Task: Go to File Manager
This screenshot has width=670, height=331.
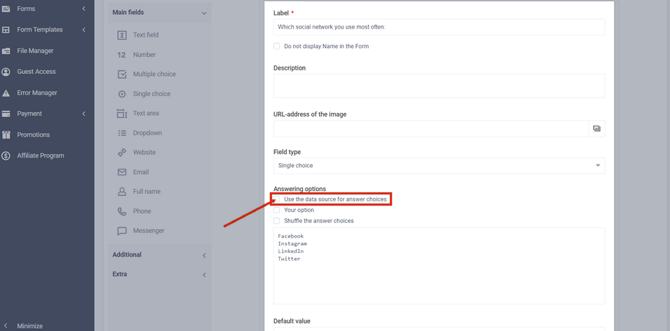Action: [x=35, y=51]
